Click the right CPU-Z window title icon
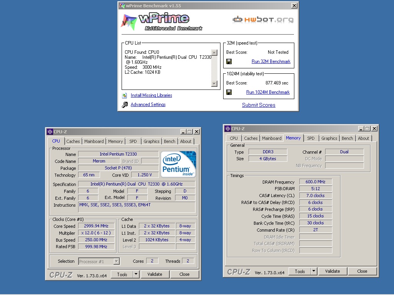 pos(228,129)
